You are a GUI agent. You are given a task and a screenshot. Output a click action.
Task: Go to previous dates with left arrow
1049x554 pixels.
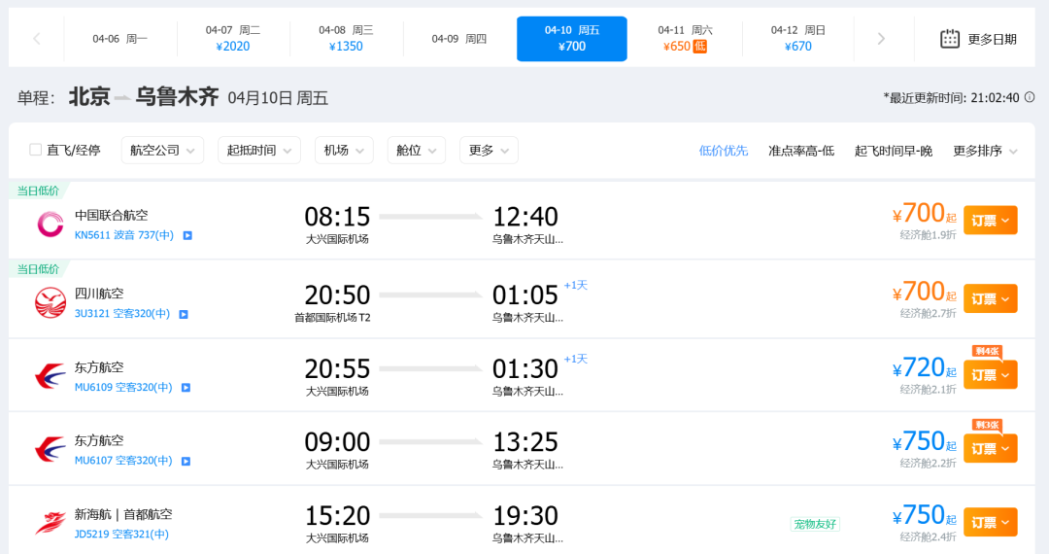click(x=37, y=39)
